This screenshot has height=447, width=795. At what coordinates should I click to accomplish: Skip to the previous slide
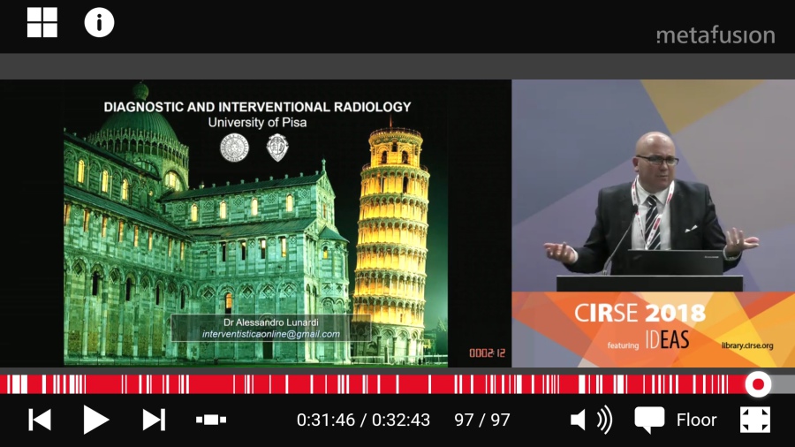pyautogui.click(x=40, y=420)
